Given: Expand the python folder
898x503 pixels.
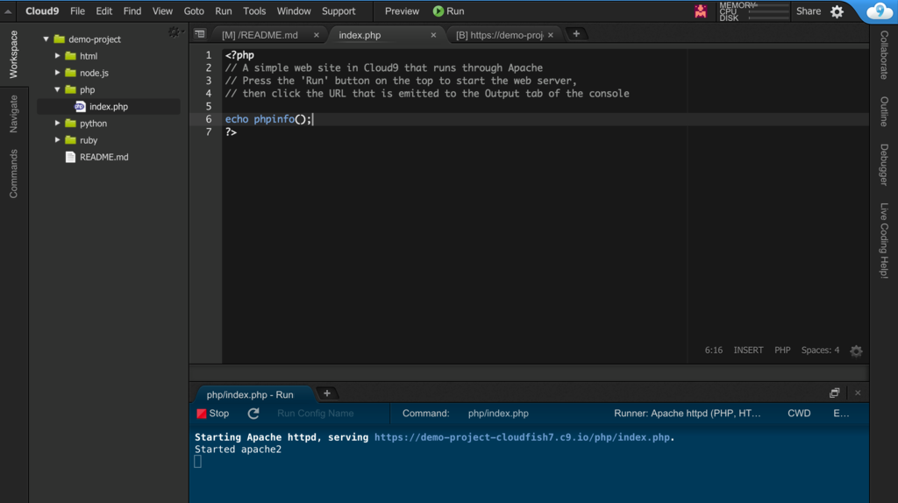Looking at the screenshot, I should click(57, 123).
